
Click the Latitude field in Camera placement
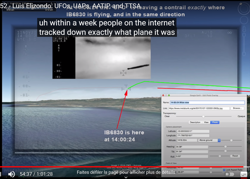(193, 131)
